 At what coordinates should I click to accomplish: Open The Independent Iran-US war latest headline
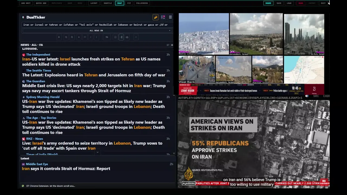91,61
